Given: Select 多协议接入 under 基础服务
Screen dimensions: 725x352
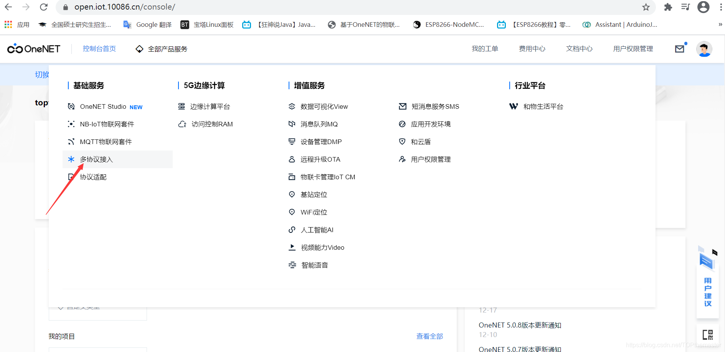Looking at the screenshot, I should (x=97, y=159).
